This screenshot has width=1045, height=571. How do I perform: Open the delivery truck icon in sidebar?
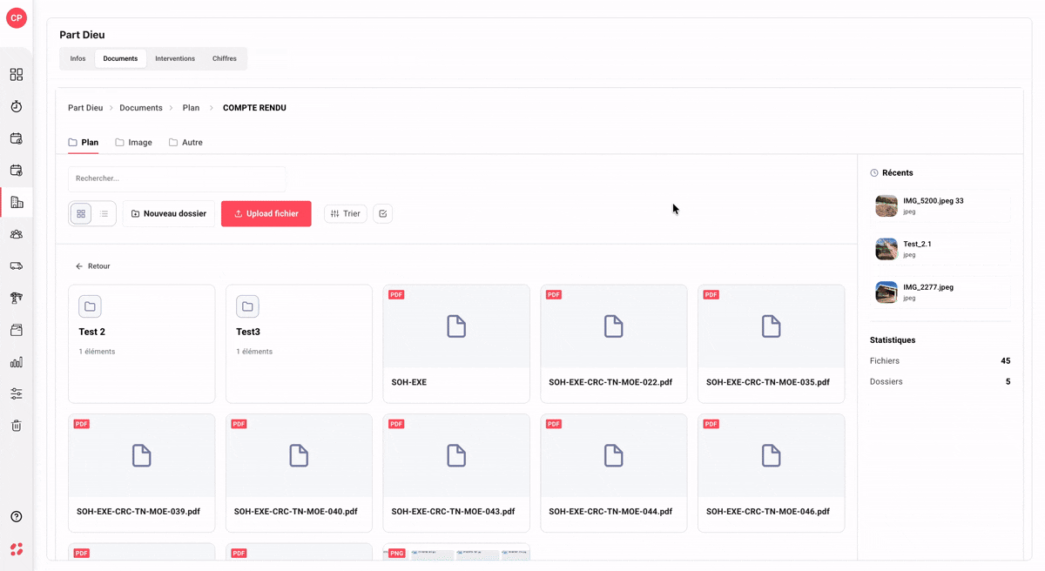click(16, 266)
